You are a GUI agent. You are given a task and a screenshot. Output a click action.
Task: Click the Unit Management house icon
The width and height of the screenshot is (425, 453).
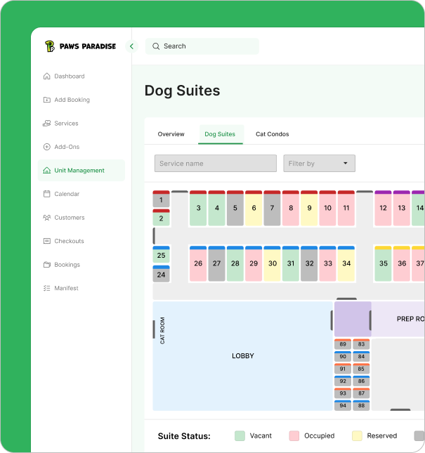tap(47, 171)
